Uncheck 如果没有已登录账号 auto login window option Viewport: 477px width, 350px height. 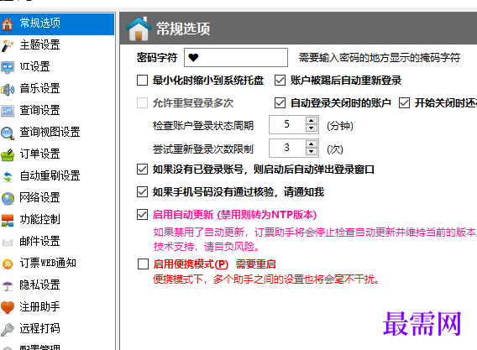(143, 170)
